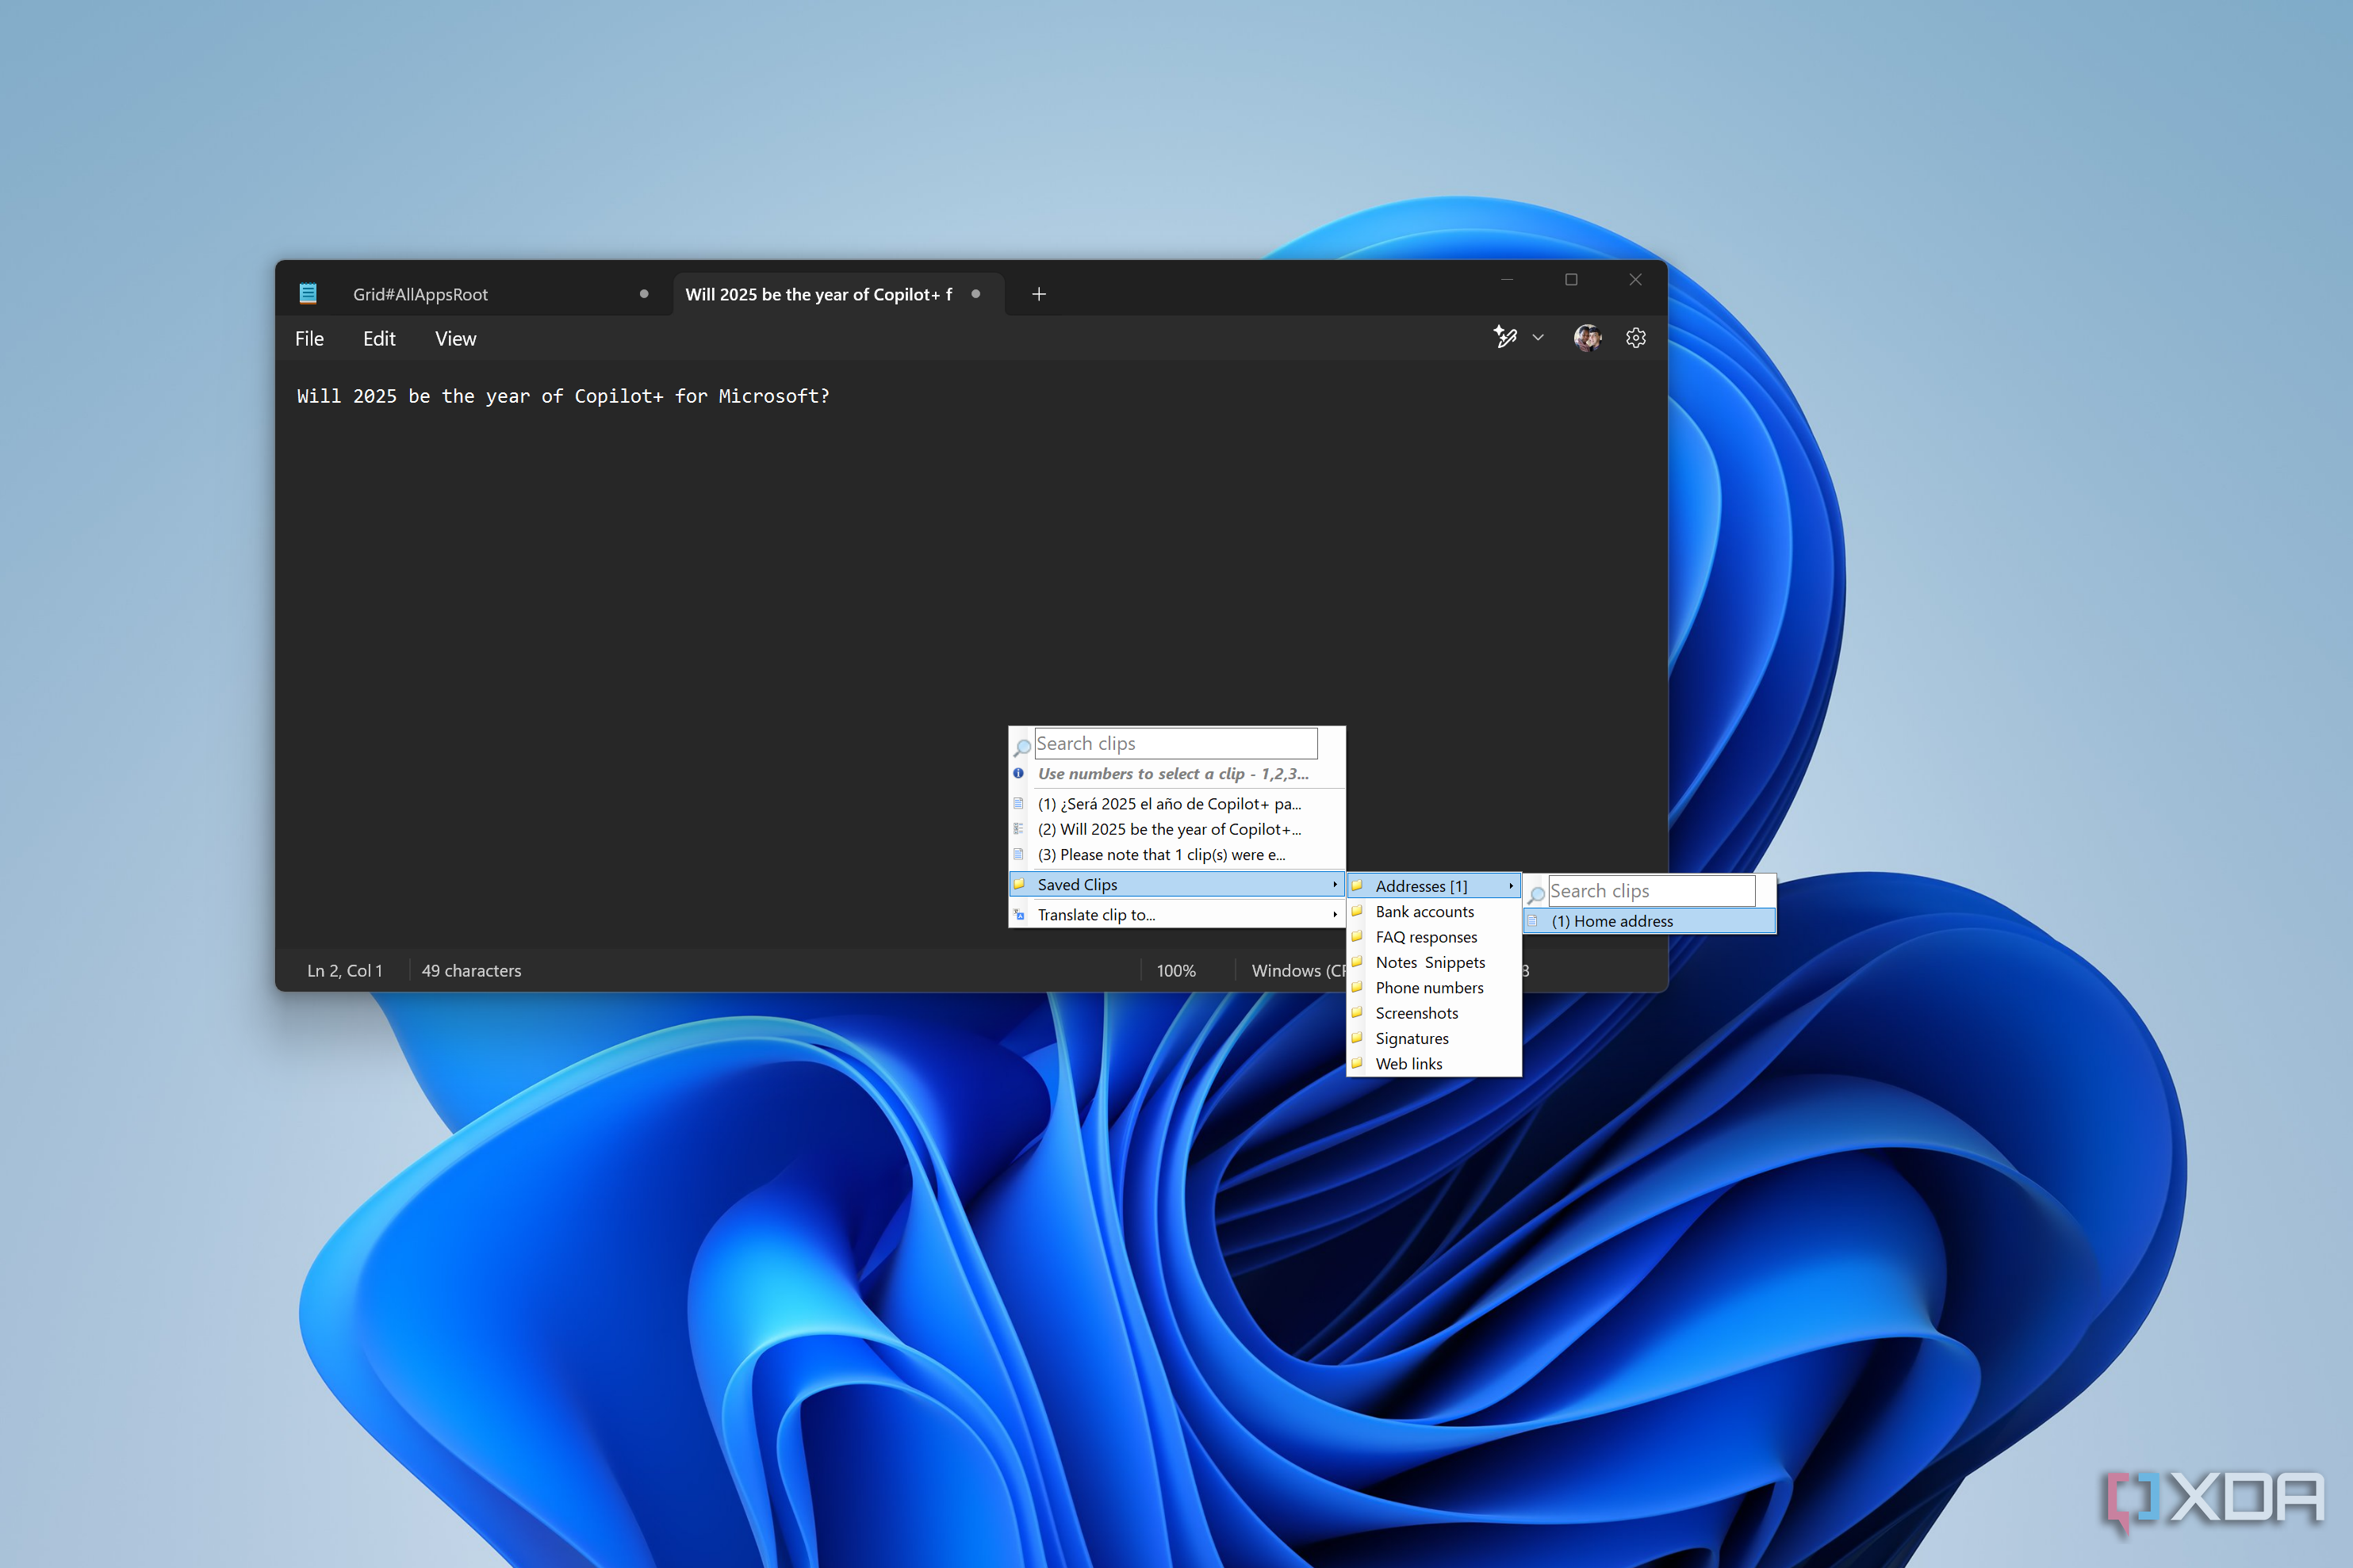Open the File menu
Screen dimensions: 2353x1568
(x=309, y=339)
